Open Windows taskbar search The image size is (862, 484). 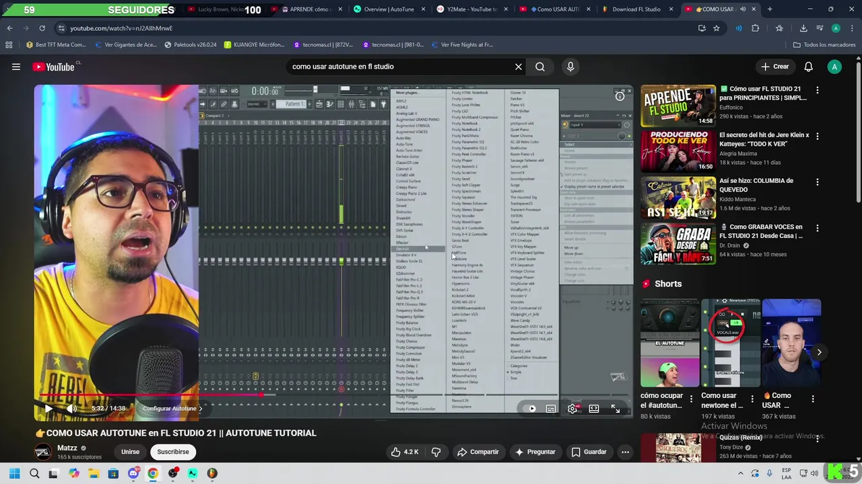pyautogui.click(x=34, y=473)
